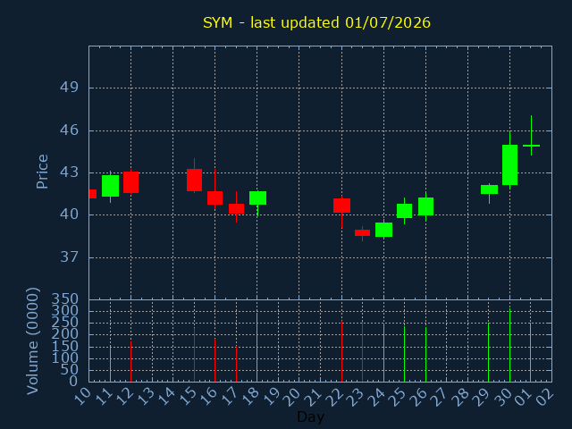Click the green candle on day 24
Viewport: 572px width, 429px height.
383,230
